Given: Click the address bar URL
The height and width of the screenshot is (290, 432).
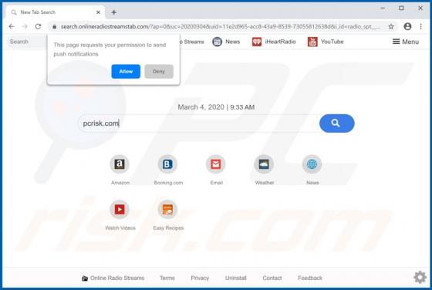Looking at the screenshot, I should 220,27.
